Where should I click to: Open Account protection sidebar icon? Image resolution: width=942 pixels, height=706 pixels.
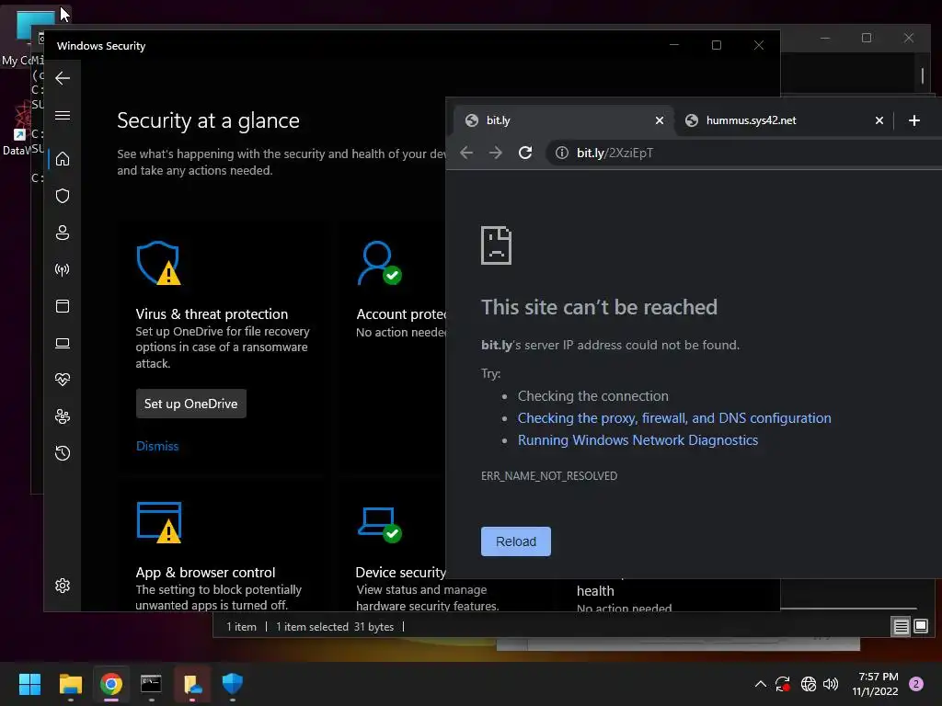click(x=63, y=233)
